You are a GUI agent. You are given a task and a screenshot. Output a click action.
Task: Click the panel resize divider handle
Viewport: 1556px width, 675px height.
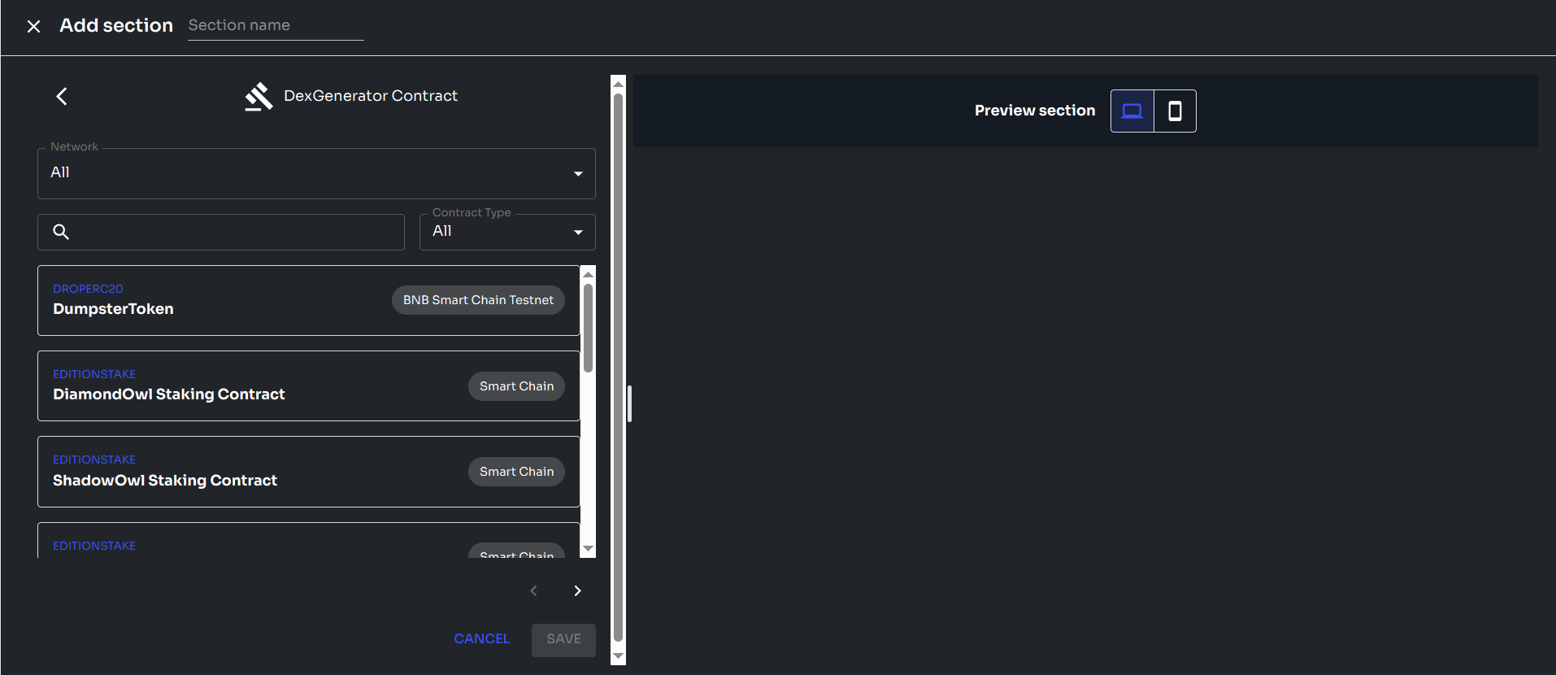pos(629,404)
